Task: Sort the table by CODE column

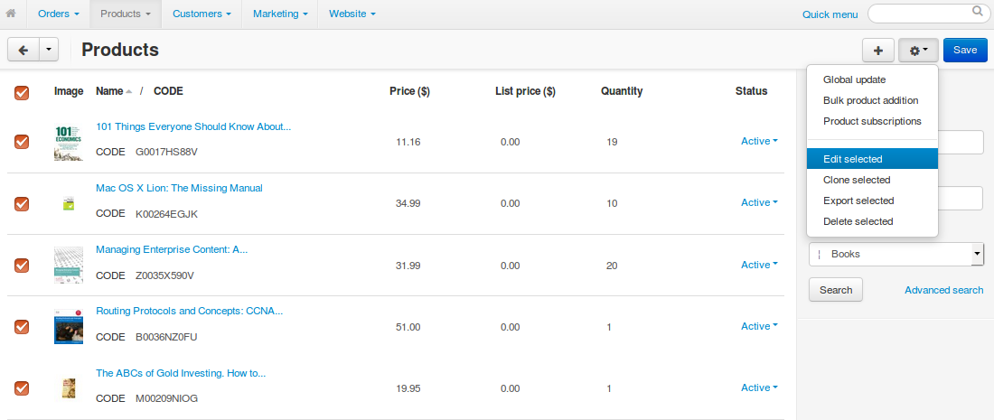Action: [169, 91]
